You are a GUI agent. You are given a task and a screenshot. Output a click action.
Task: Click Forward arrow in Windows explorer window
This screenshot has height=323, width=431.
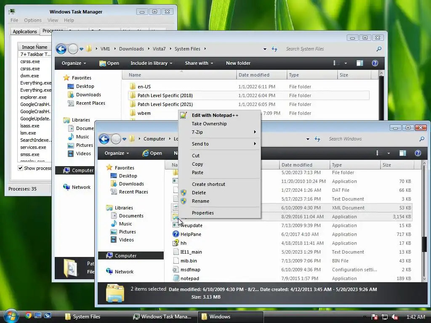point(116,139)
